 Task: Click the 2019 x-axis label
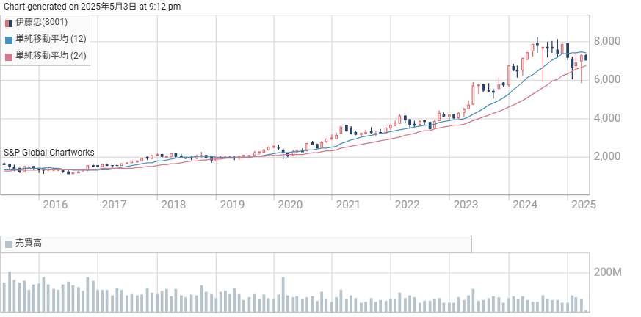pos(232,204)
